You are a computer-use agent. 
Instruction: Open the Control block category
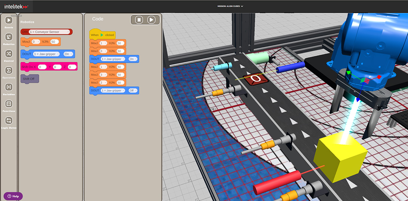coord(9,54)
